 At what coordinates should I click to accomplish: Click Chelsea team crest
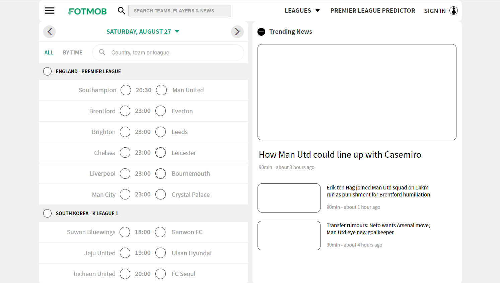point(125,153)
